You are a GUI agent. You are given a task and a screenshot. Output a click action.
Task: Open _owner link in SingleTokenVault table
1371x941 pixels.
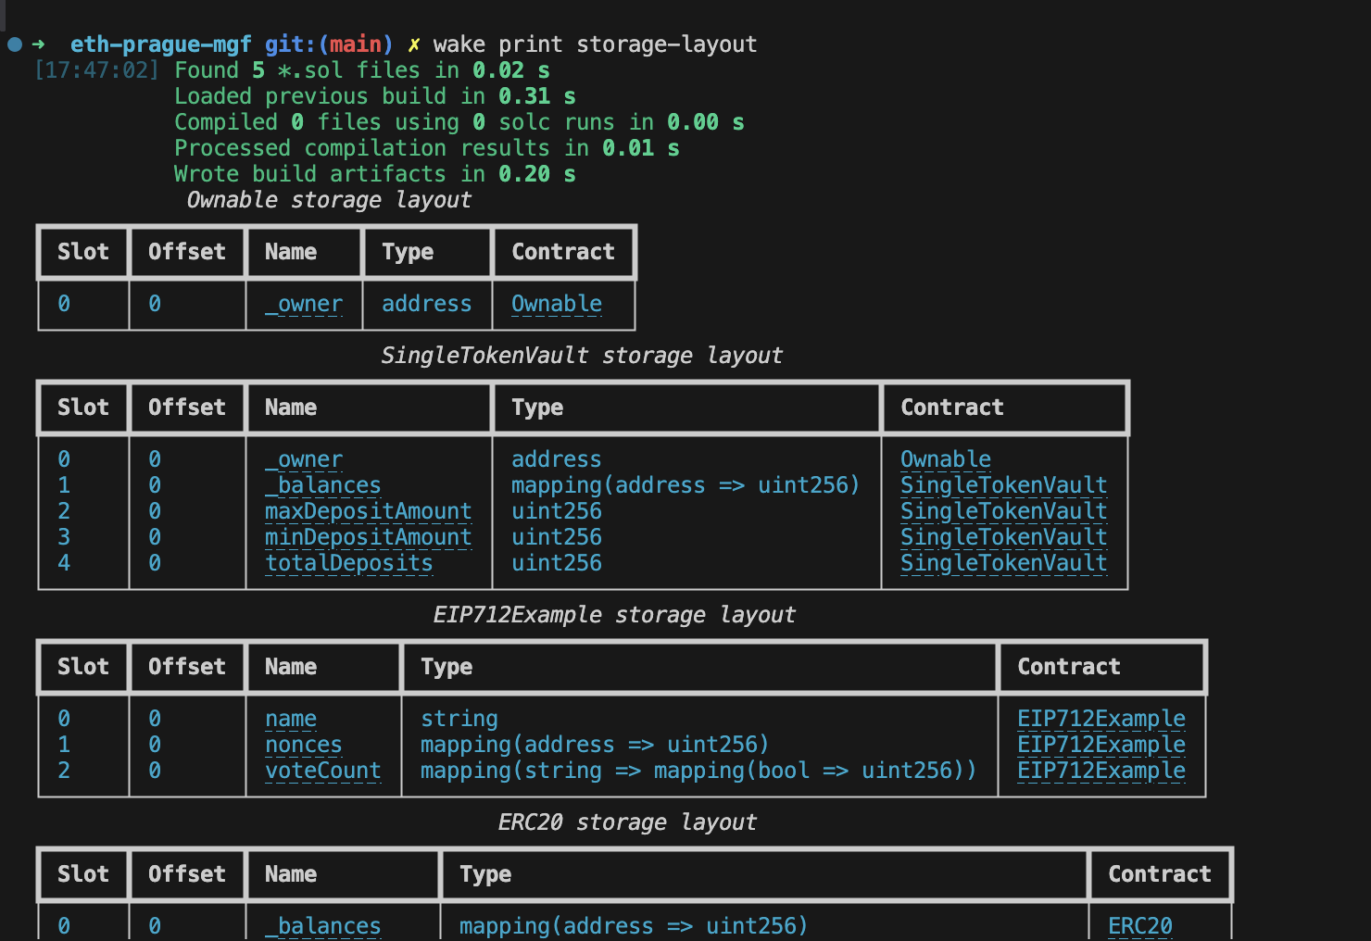[304, 459]
